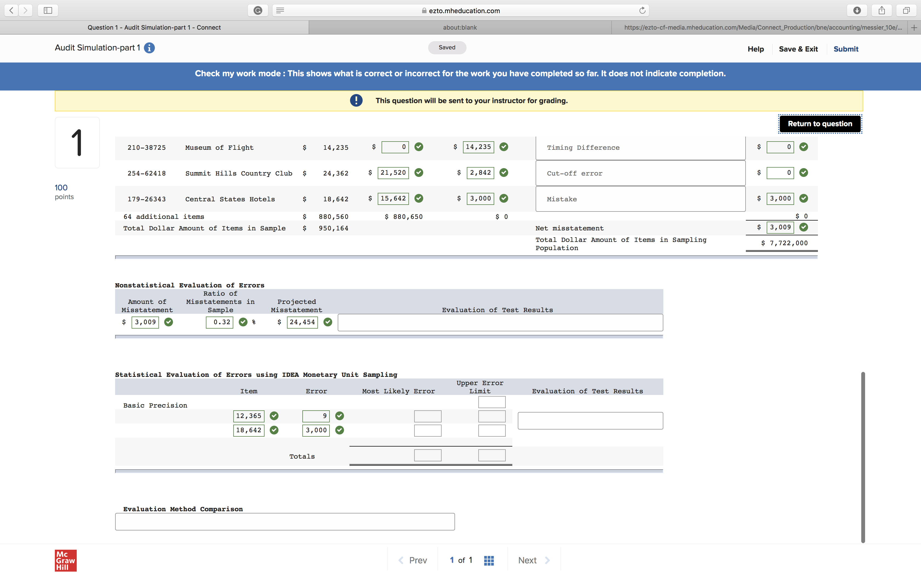Click Save & Exit
This screenshot has width=921, height=576.
[798, 49]
